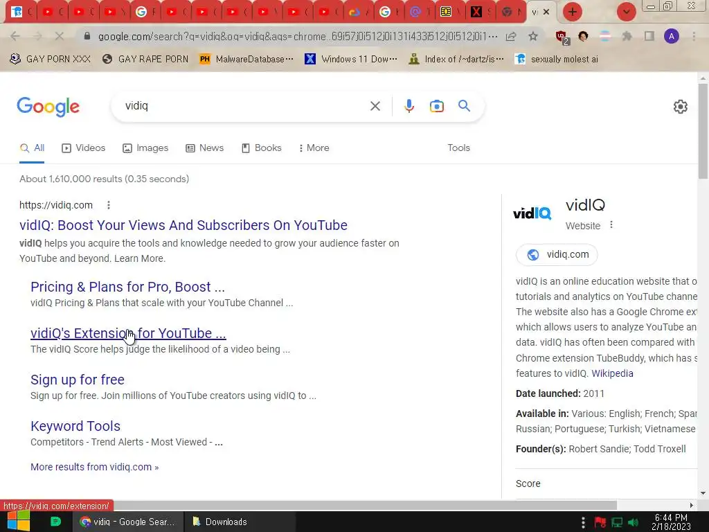The image size is (709, 532).
Task: Open vidIQ: Boost Your Views result
Action: (x=183, y=225)
